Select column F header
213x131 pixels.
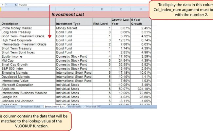click(141, 9)
